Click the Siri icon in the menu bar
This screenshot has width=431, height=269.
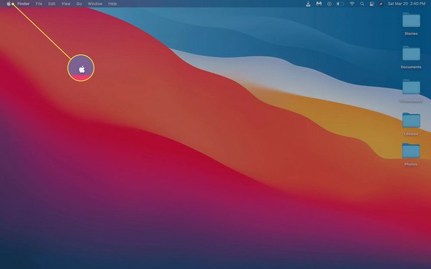pos(381,3)
